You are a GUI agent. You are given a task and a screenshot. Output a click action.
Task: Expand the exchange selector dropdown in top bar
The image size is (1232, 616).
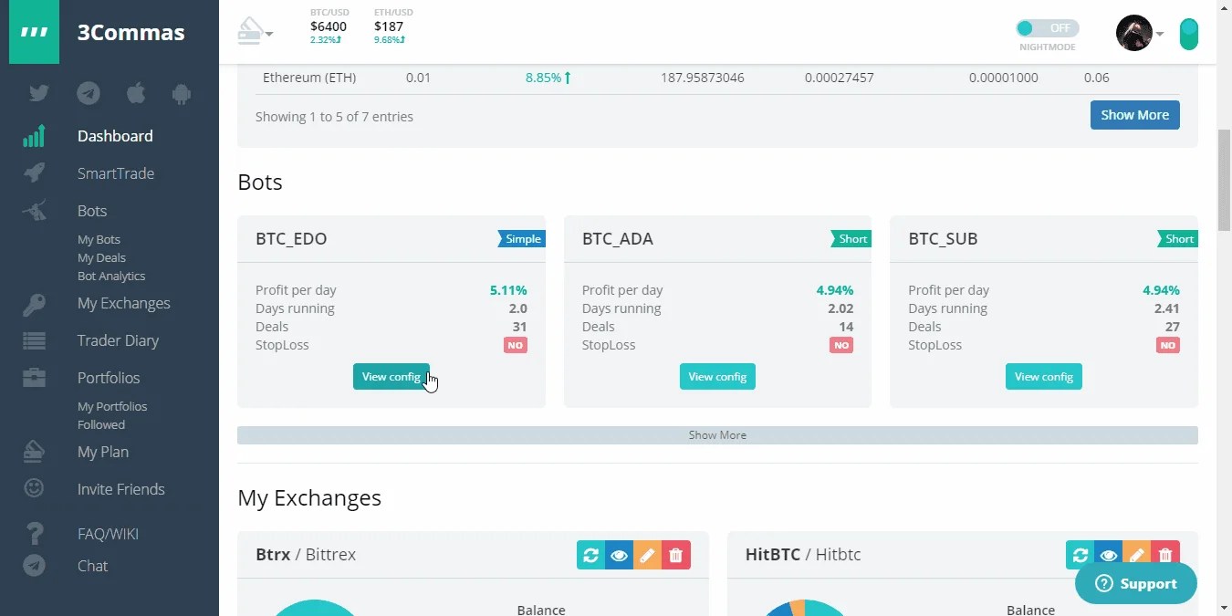click(x=256, y=29)
